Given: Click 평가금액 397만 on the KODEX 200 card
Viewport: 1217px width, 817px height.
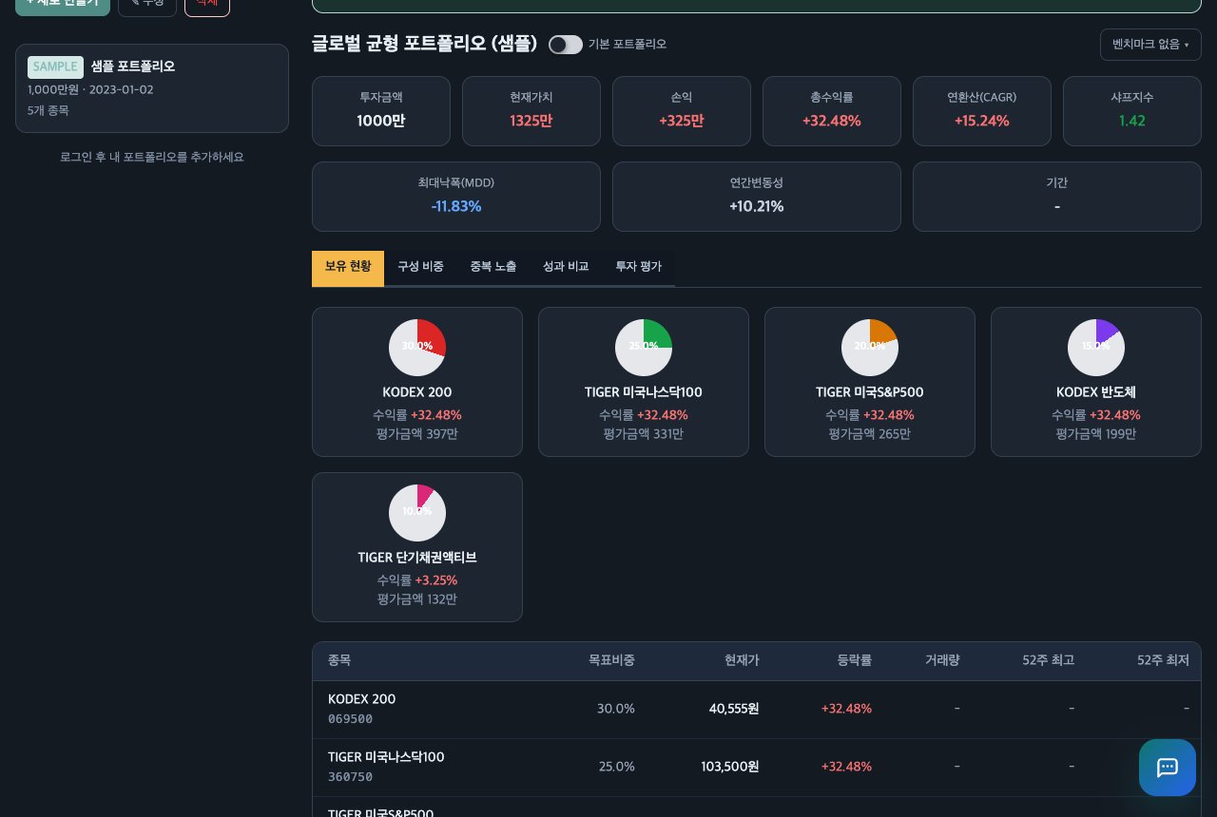Looking at the screenshot, I should pos(417,434).
